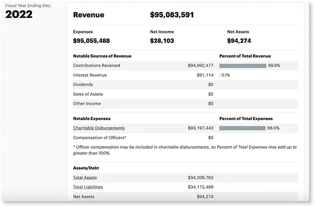
Task: Select the total liabilities amount $34,115,489
Action: click(x=201, y=187)
